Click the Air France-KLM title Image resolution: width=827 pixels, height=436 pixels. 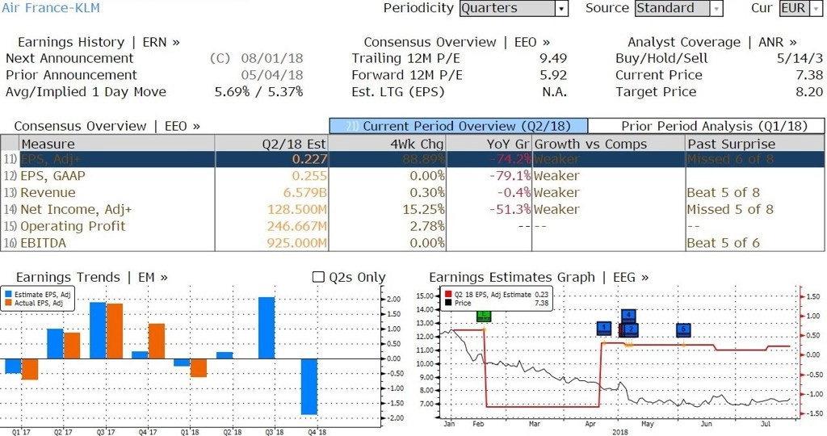tap(51, 8)
